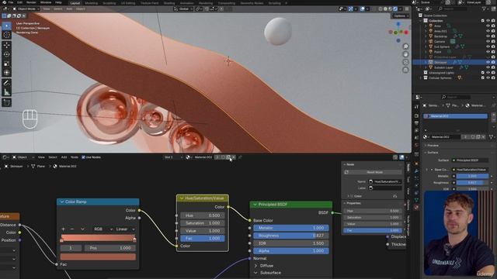Switch to solid viewport shading
The height and width of the screenshot is (279, 497).
tap(385, 9)
